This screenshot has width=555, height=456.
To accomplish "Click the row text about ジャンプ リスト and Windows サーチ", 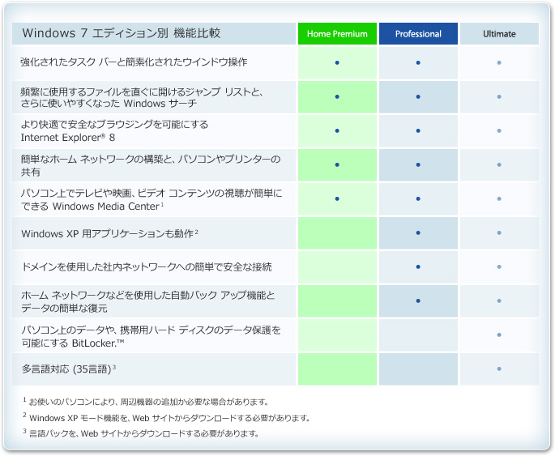I will 142,98.
